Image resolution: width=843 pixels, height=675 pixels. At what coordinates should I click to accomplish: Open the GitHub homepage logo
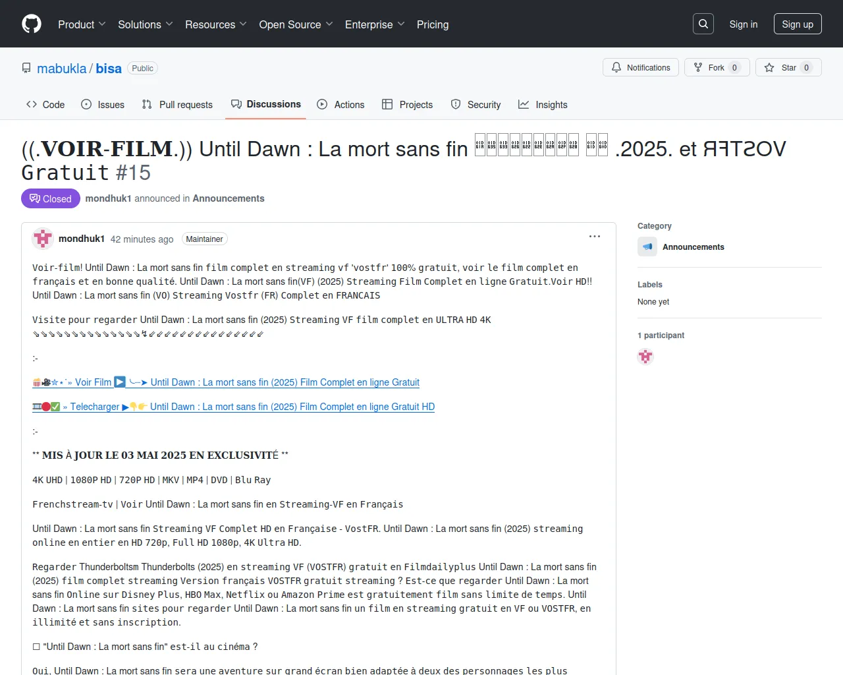tap(32, 24)
